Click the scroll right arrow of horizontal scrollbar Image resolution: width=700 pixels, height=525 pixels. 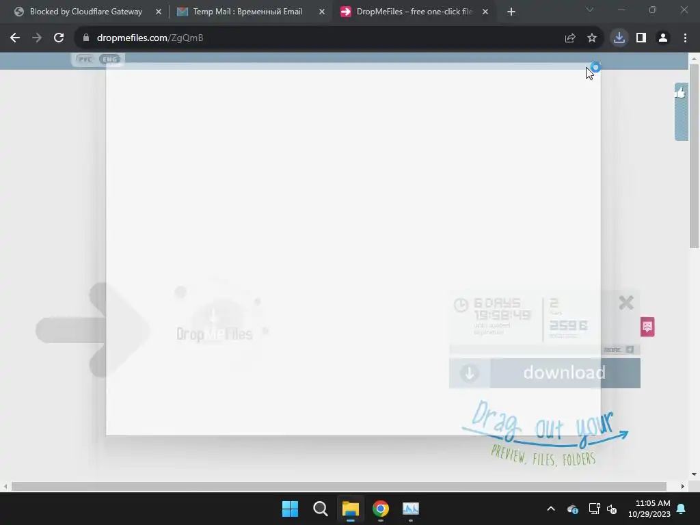pos(683,486)
